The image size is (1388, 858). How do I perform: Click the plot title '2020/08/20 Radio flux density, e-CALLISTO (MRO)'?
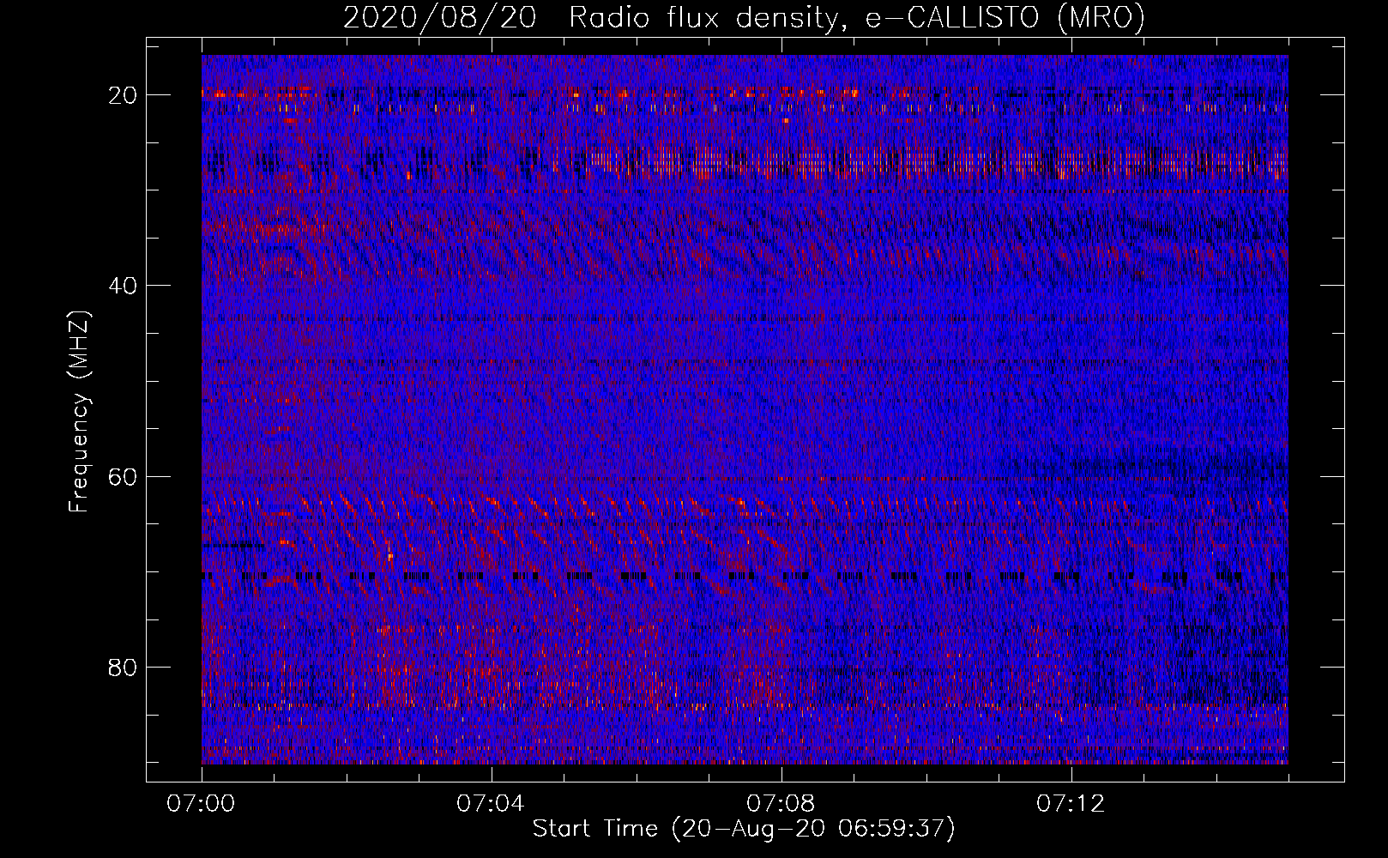click(x=744, y=17)
